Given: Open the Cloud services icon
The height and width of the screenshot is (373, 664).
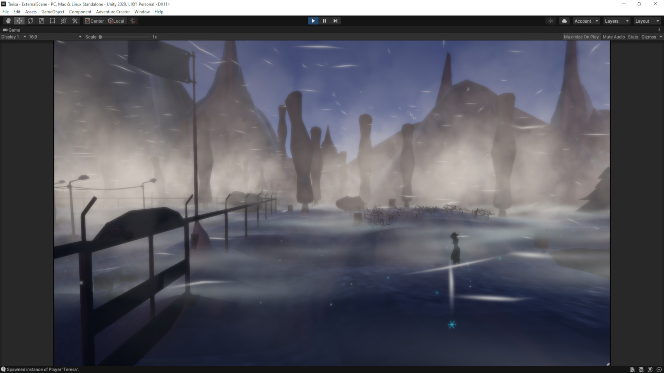Looking at the screenshot, I should click(x=564, y=21).
